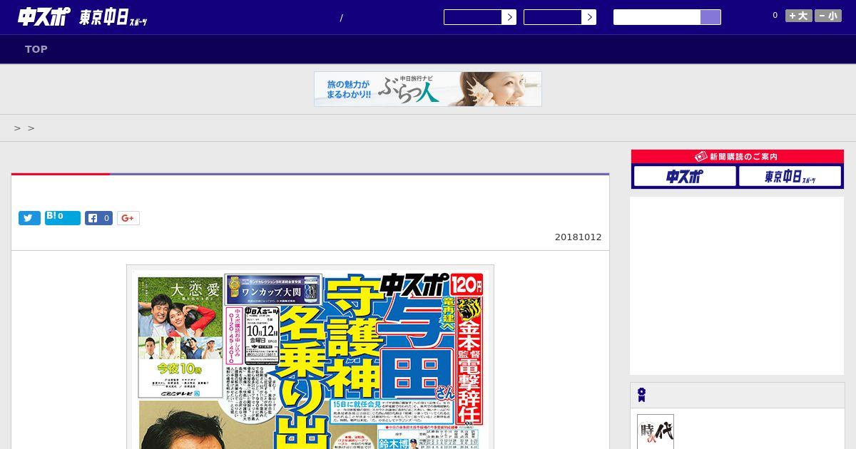The image size is (856, 449).
Task: Open the 時代 thumbnail in sidebar
Action: pyautogui.click(x=656, y=432)
